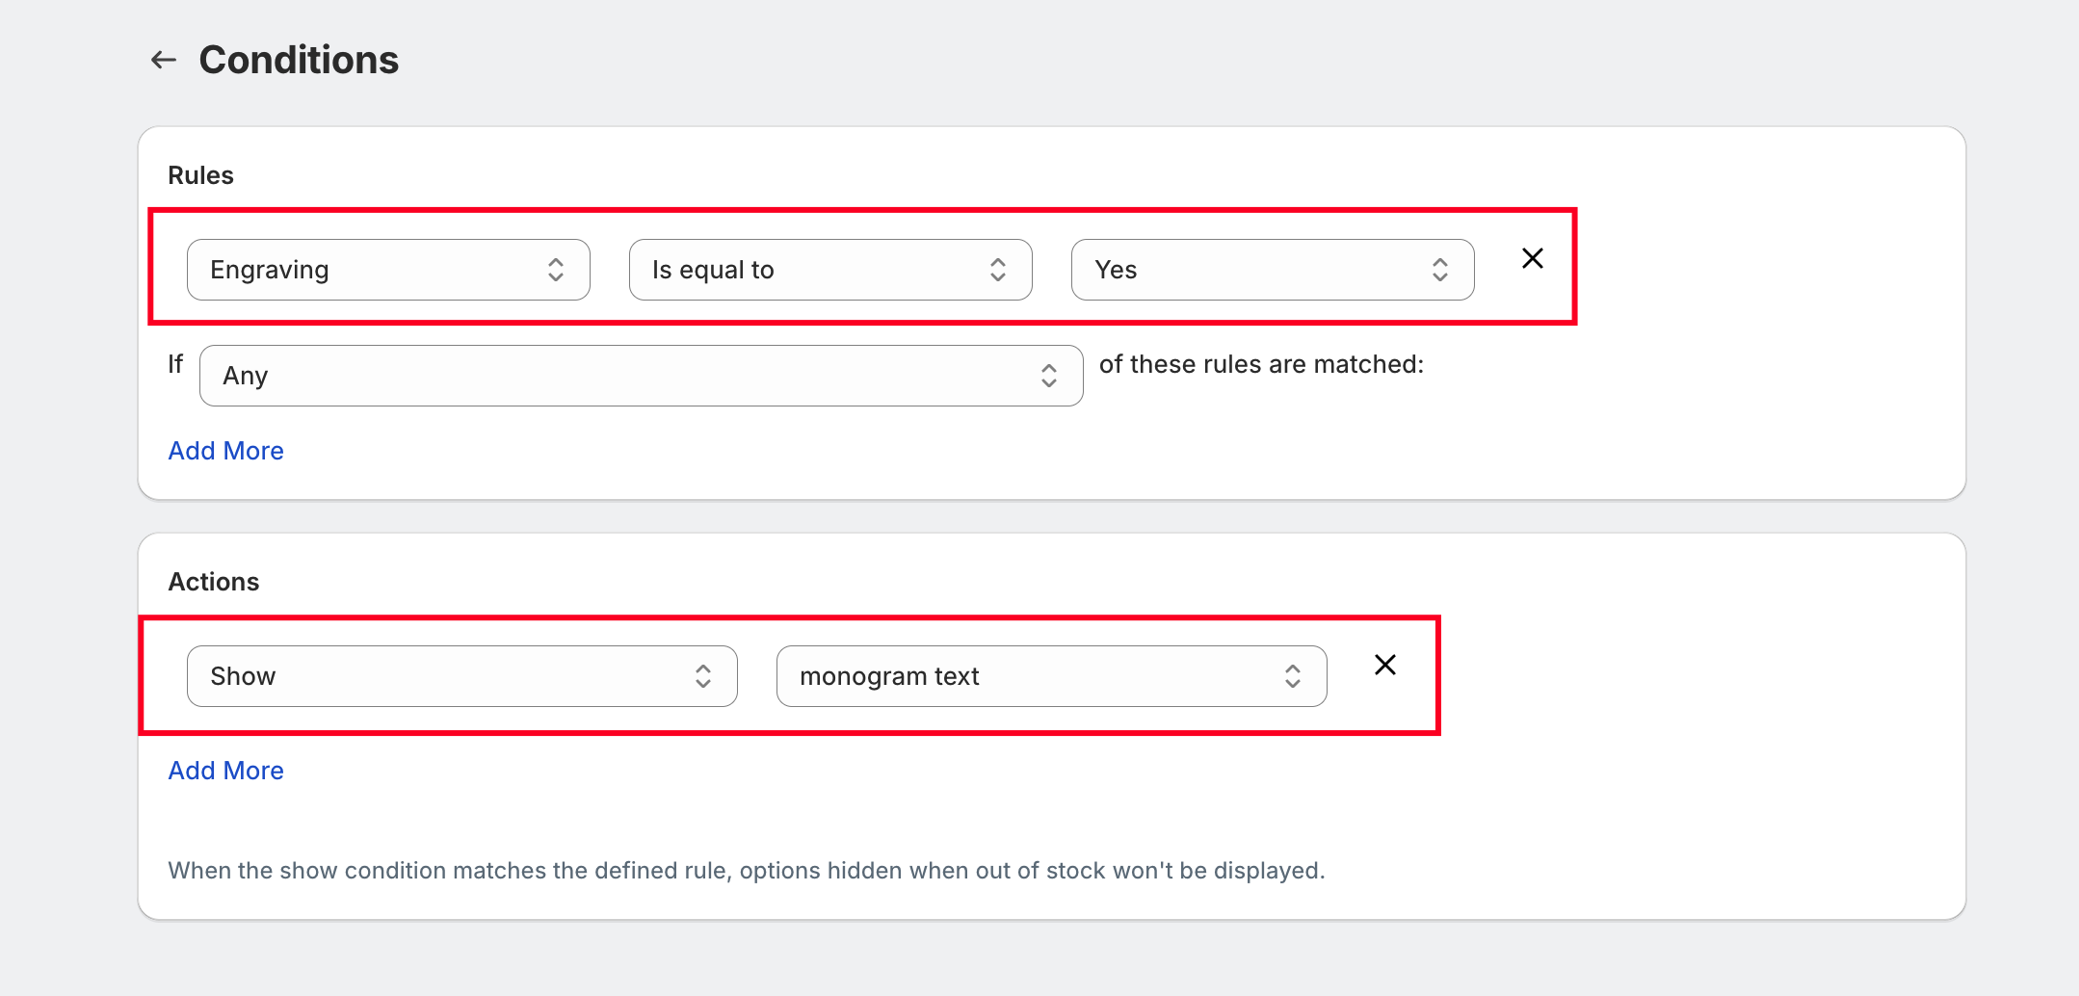Click the chevrons in the Is equal to selector
Viewport: 2079px width, 996px height.
(997, 270)
